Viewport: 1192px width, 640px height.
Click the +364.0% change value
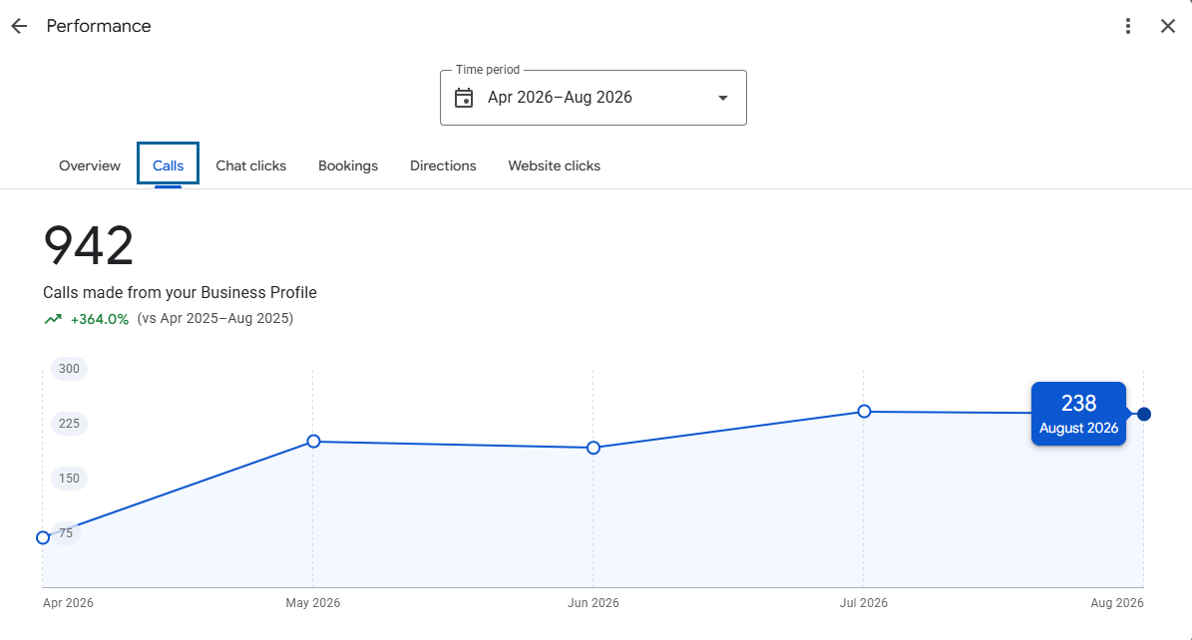coord(100,319)
